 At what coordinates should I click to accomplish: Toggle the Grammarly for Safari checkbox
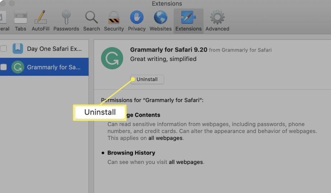tap(3, 67)
